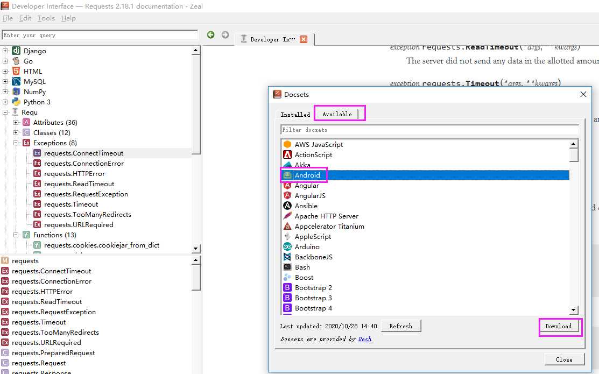Click the Exceptions category icon

click(26, 143)
